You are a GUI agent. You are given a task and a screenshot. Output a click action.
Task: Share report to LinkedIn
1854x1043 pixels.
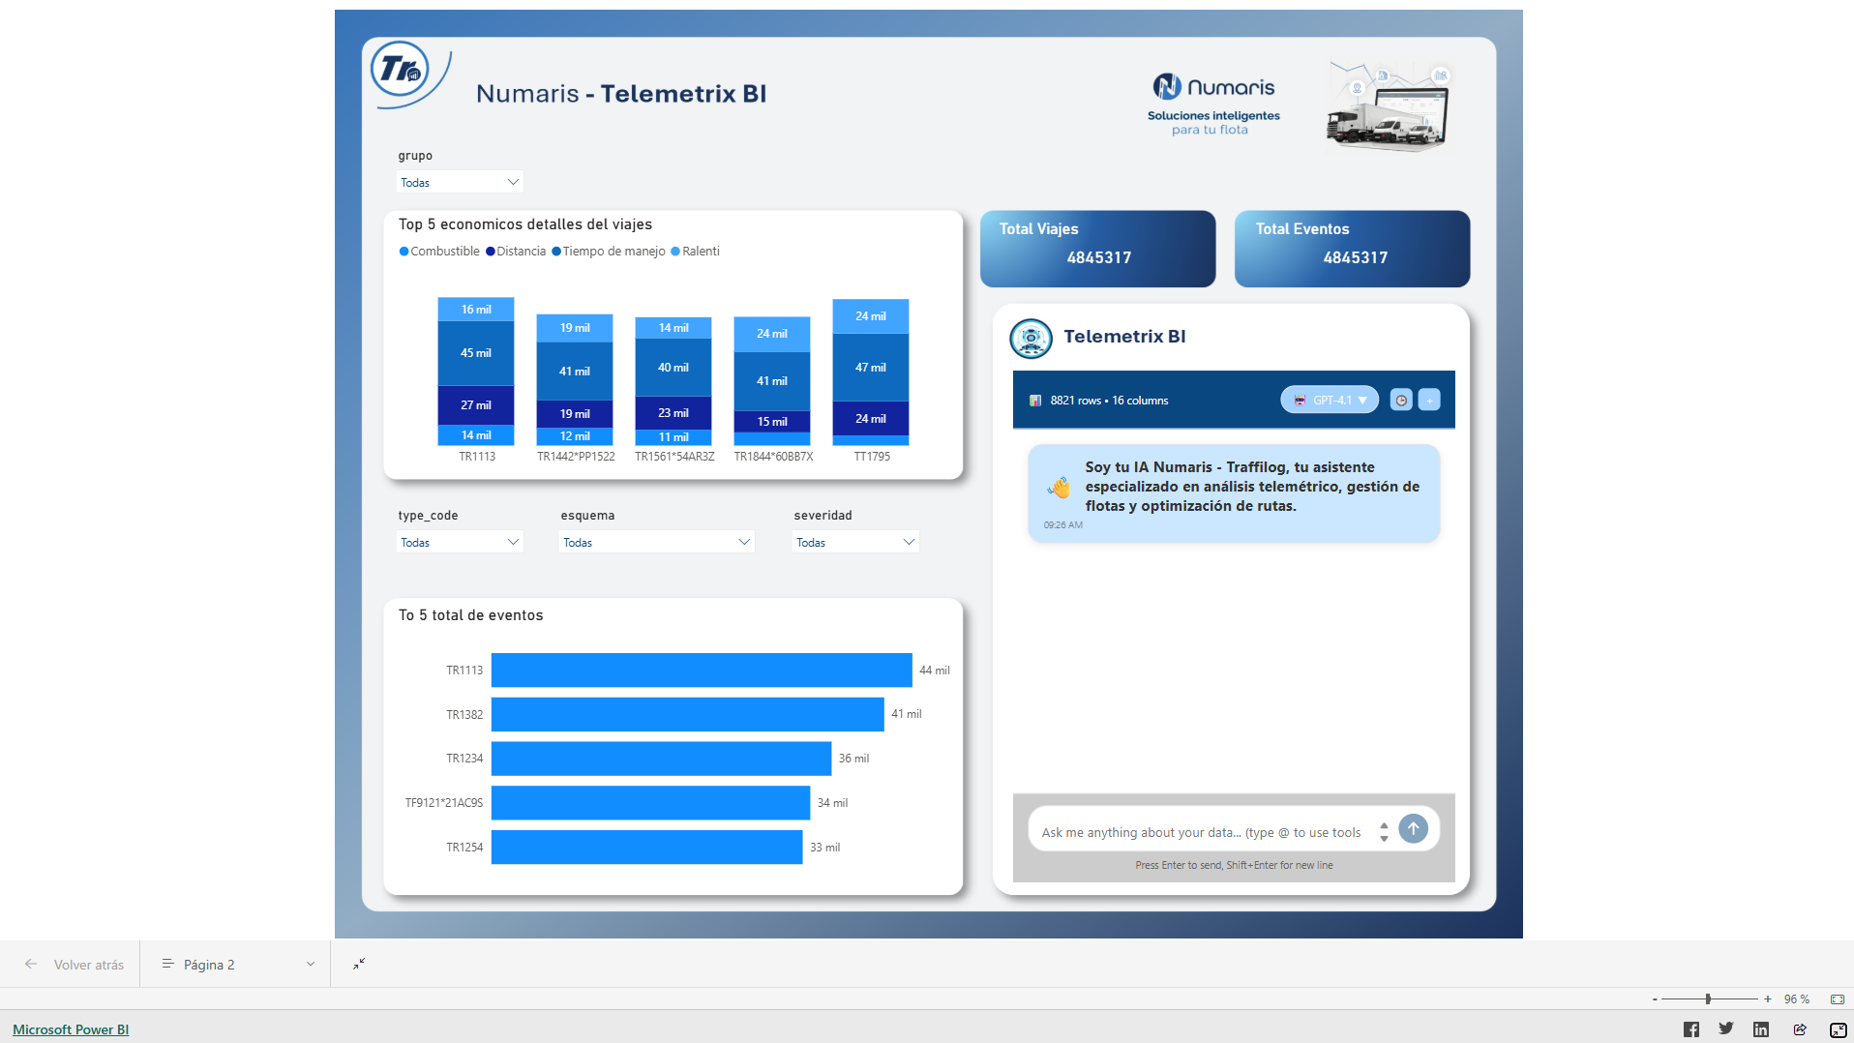1759,1029
